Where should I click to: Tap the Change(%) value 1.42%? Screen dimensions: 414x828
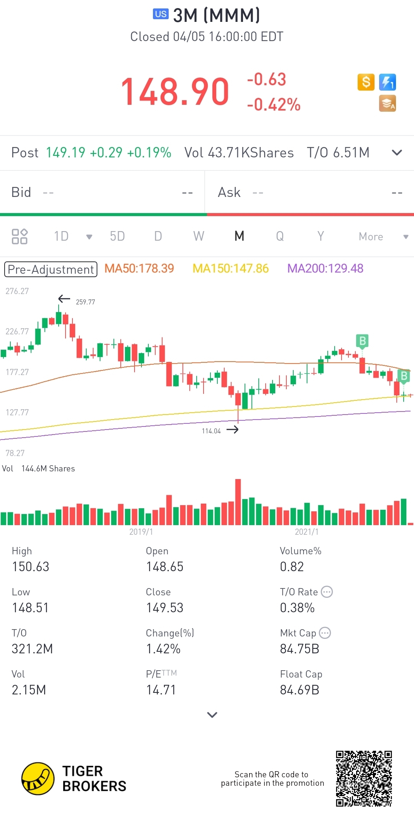pyautogui.click(x=163, y=649)
